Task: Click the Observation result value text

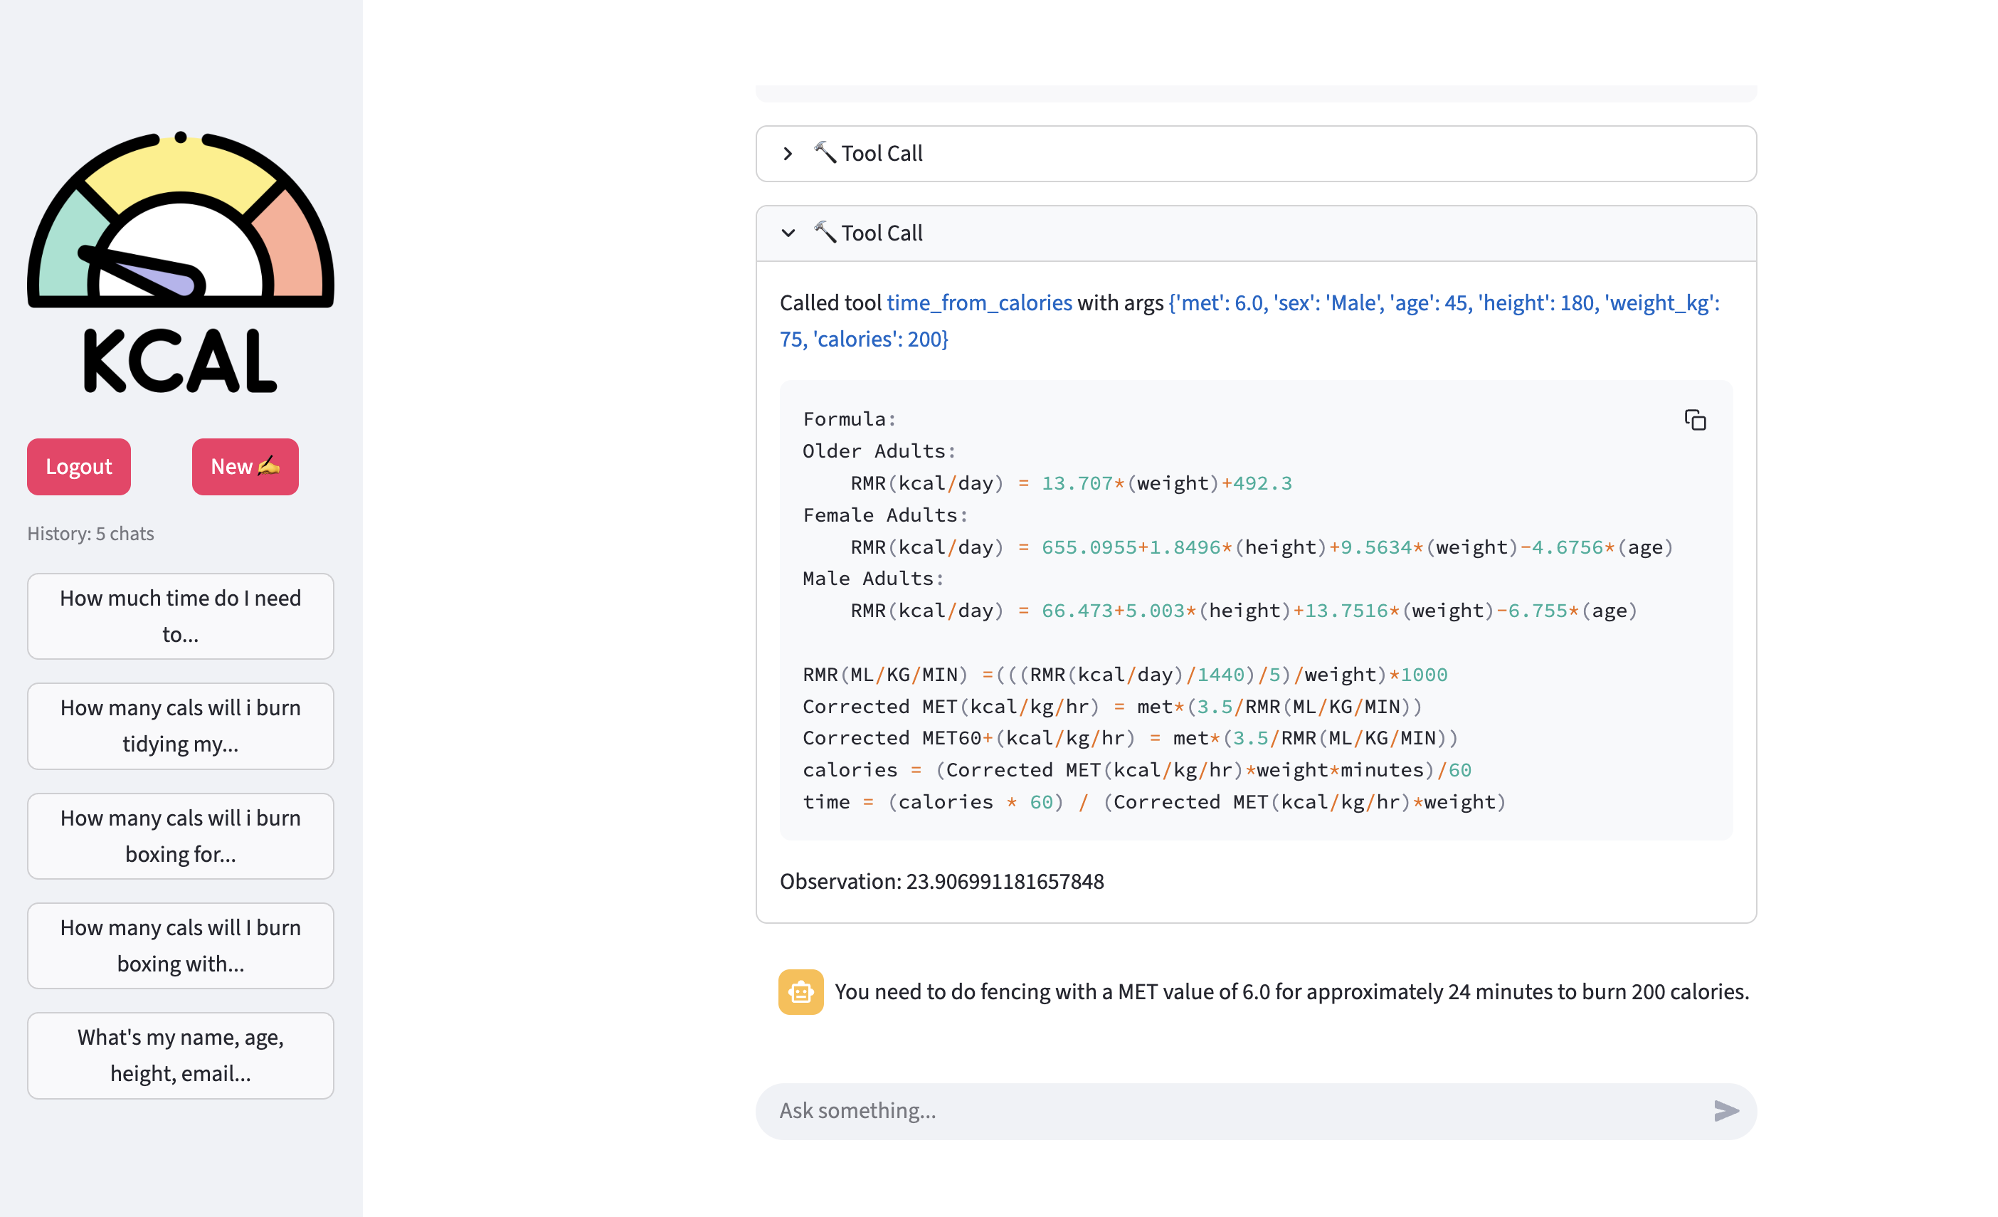Action: [1004, 881]
